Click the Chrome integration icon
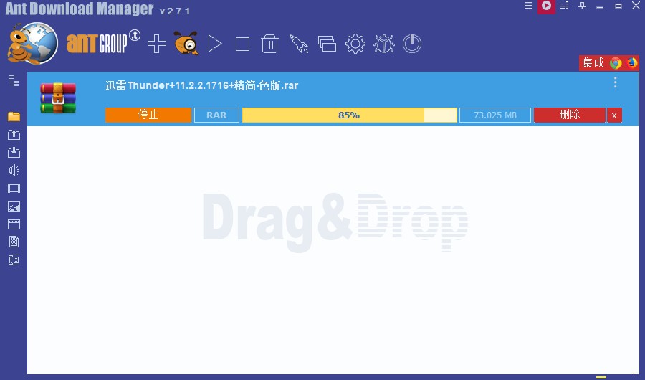645x380 pixels. click(x=616, y=62)
